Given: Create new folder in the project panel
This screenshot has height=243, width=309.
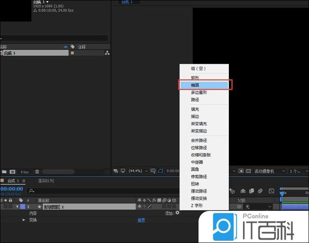Looking at the screenshot, I should coord(4,172).
